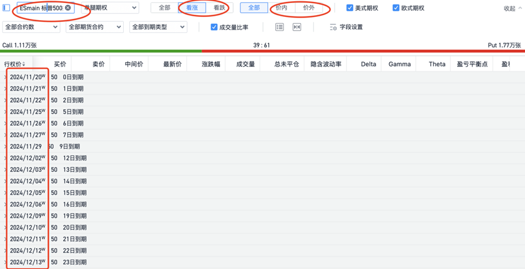The image size is (525, 269).
Task: Select the 2024/12/10 '20日到期' row
Action: 262,228
